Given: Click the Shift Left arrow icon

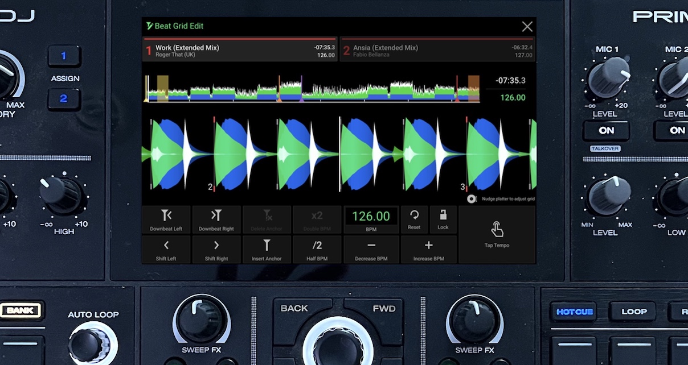Looking at the screenshot, I should coord(166,246).
